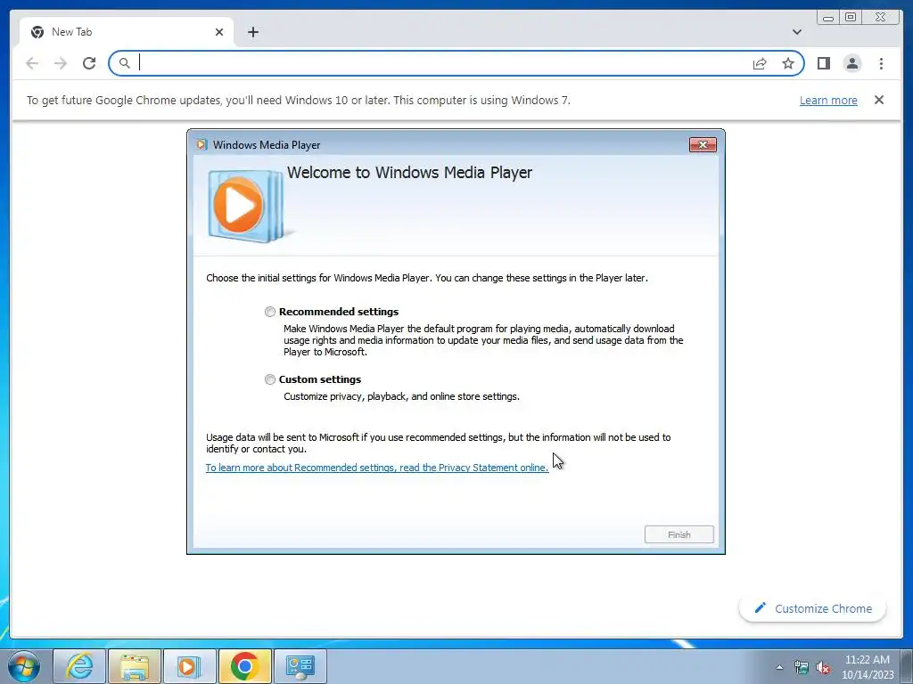Open the Chrome three-dot menu
The image size is (913, 684).
point(881,63)
